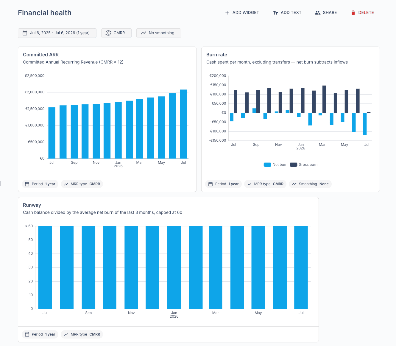Change MRR type in the Committed ARR widget footer
Viewport: 396px width, 346px height.
click(x=82, y=184)
